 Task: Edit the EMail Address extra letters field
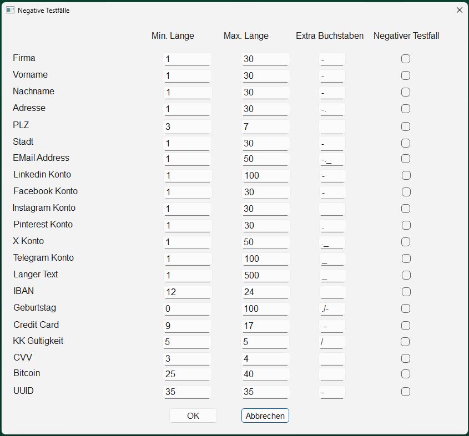[x=332, y=159]
